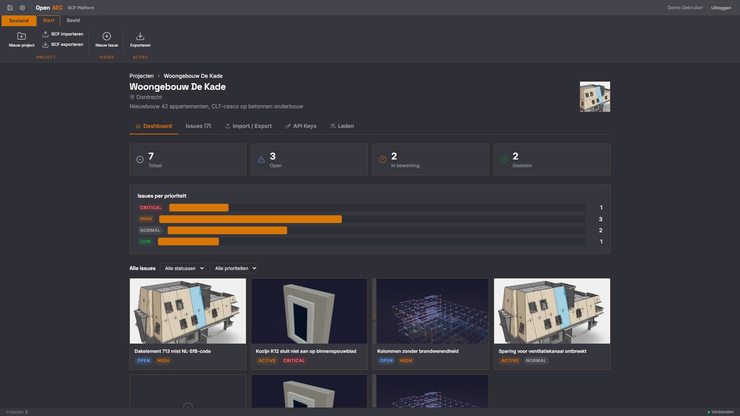Click Uitloggen button
Viewport: 740px width, 416px height.
[721, 8]
